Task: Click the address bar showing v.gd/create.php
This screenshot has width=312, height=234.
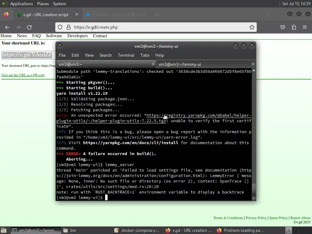Action: click(x=156, y=27)
